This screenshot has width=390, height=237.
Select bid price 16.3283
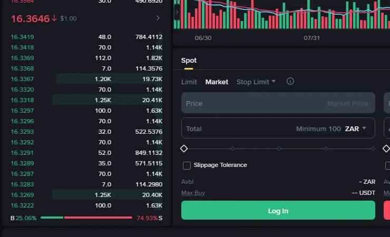point(22,184)
